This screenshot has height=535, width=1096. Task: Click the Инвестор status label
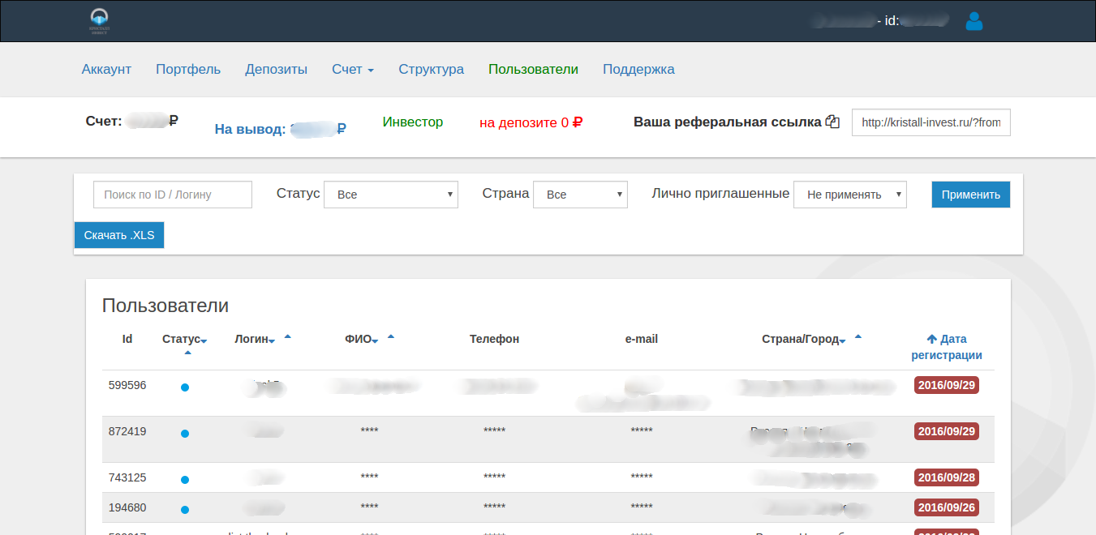[x=413, y=122]
